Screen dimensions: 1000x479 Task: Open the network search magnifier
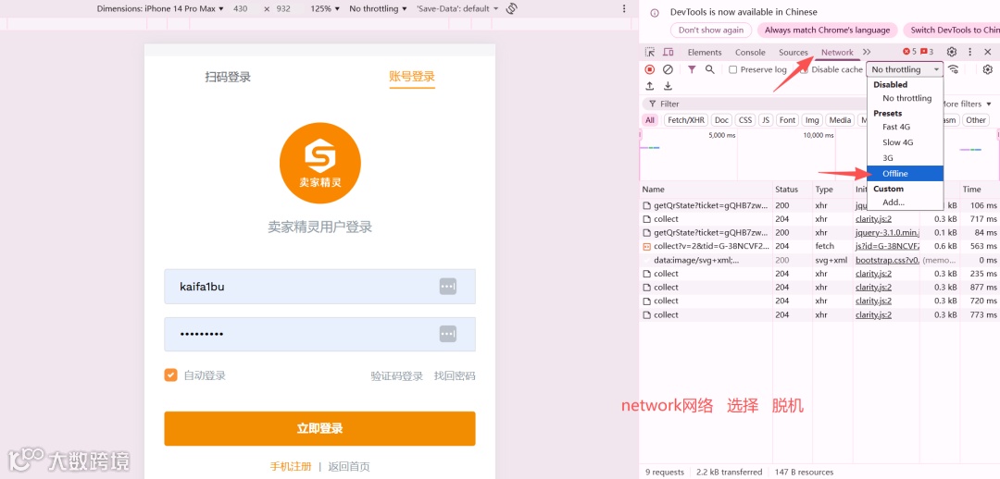[709, 69]
